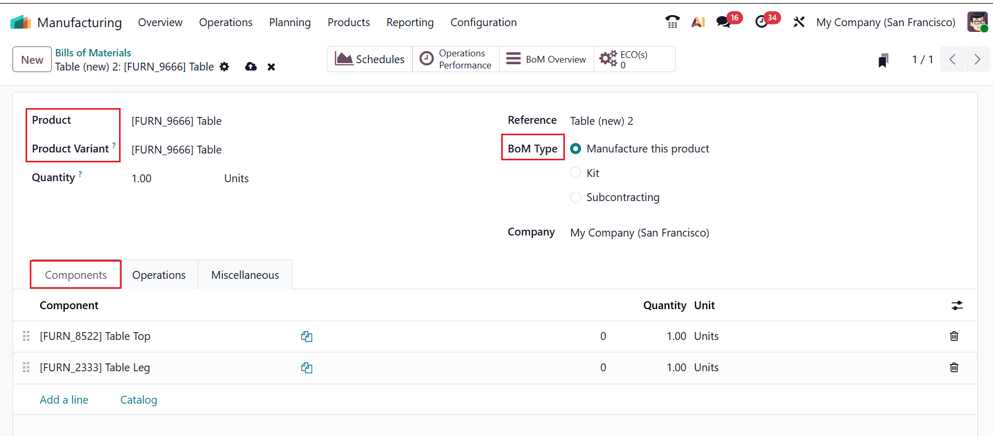The width and height of the screenshot is (993, 436).
Task: Open the Catalog link
Action: 138,399
